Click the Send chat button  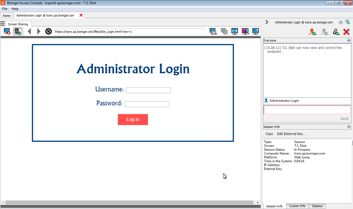(x=344, y=119)
